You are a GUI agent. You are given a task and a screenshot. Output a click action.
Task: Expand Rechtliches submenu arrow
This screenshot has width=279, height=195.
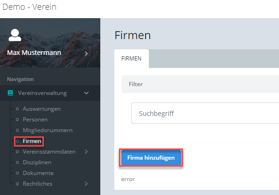(x=86, y=184)
